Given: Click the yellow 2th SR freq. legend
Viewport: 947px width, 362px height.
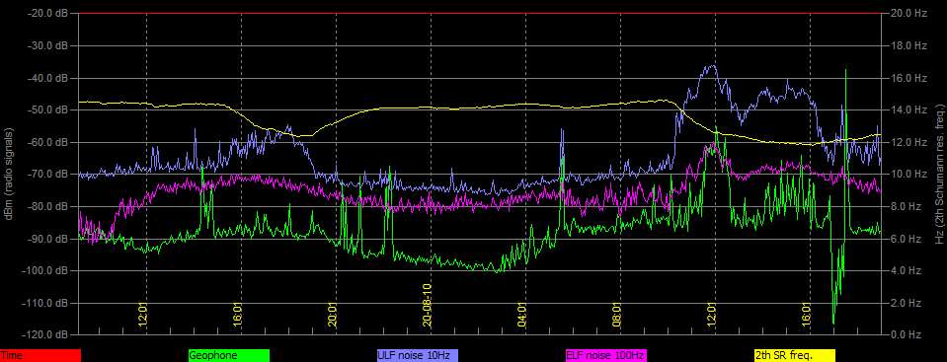Looking at the screenshot, I should pos(794,356).
